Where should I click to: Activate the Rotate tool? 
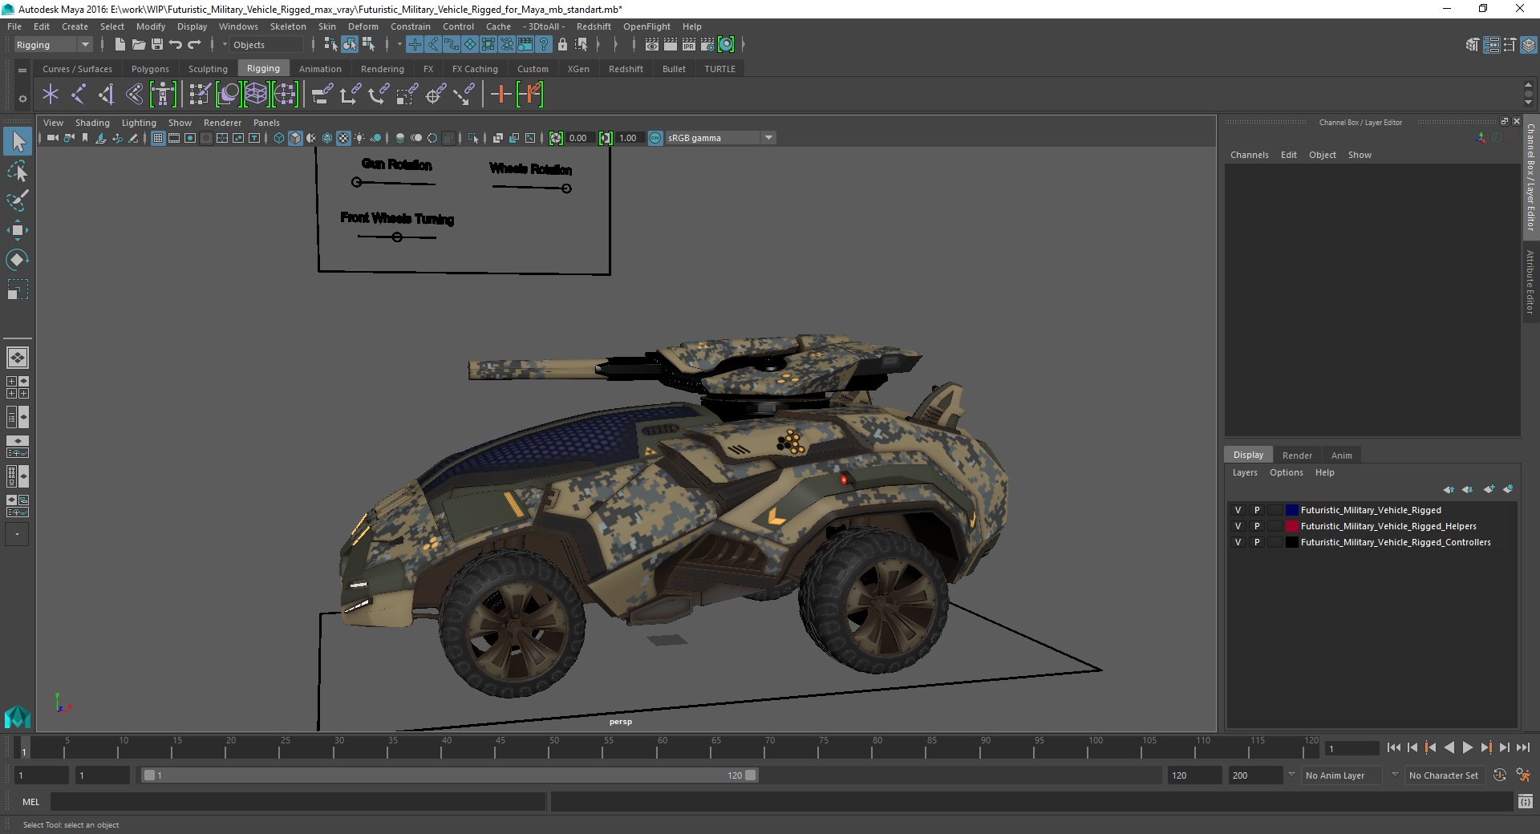pyautogui.click(x=18, y=260)
